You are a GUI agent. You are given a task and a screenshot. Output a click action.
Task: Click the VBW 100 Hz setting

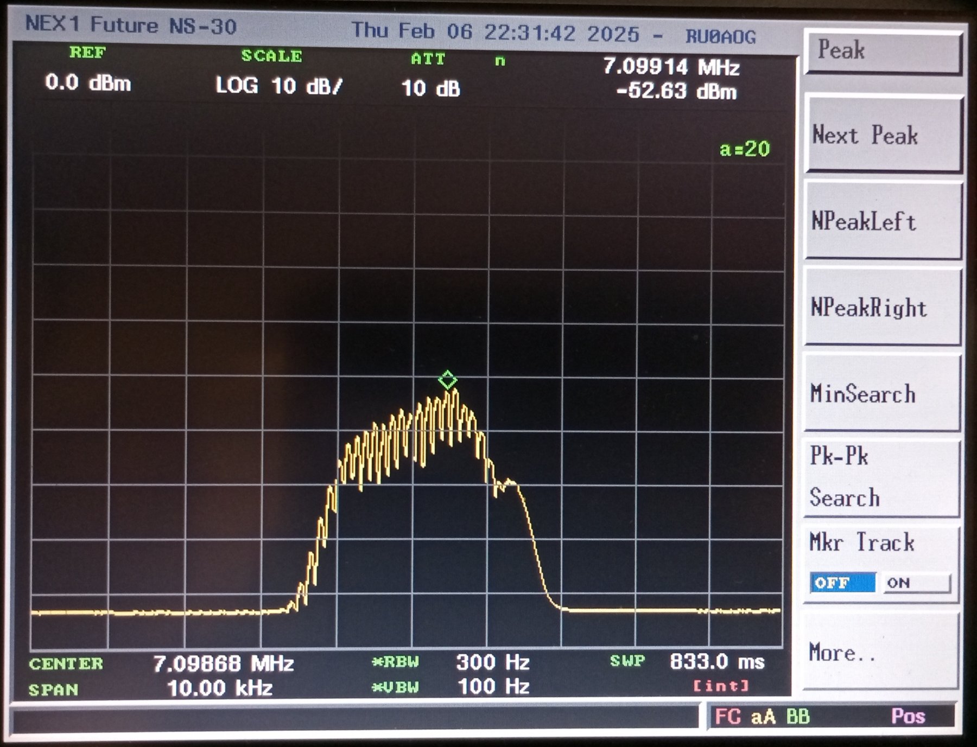pyautogui.click(x=493, y=687)
